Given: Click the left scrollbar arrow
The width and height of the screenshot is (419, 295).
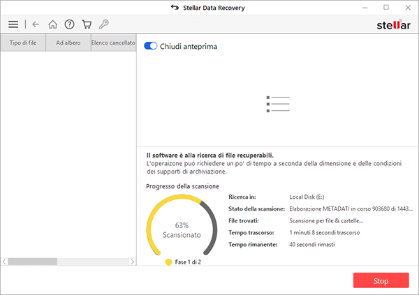Looking at the screenshot, I should click(4, 262).
